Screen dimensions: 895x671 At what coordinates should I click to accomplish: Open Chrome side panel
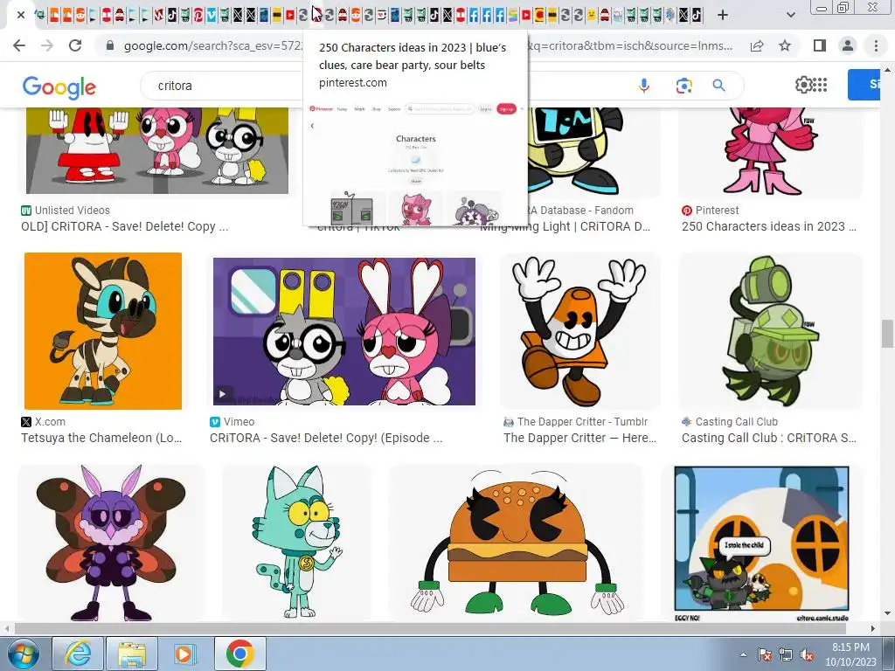tap(820, 45)
